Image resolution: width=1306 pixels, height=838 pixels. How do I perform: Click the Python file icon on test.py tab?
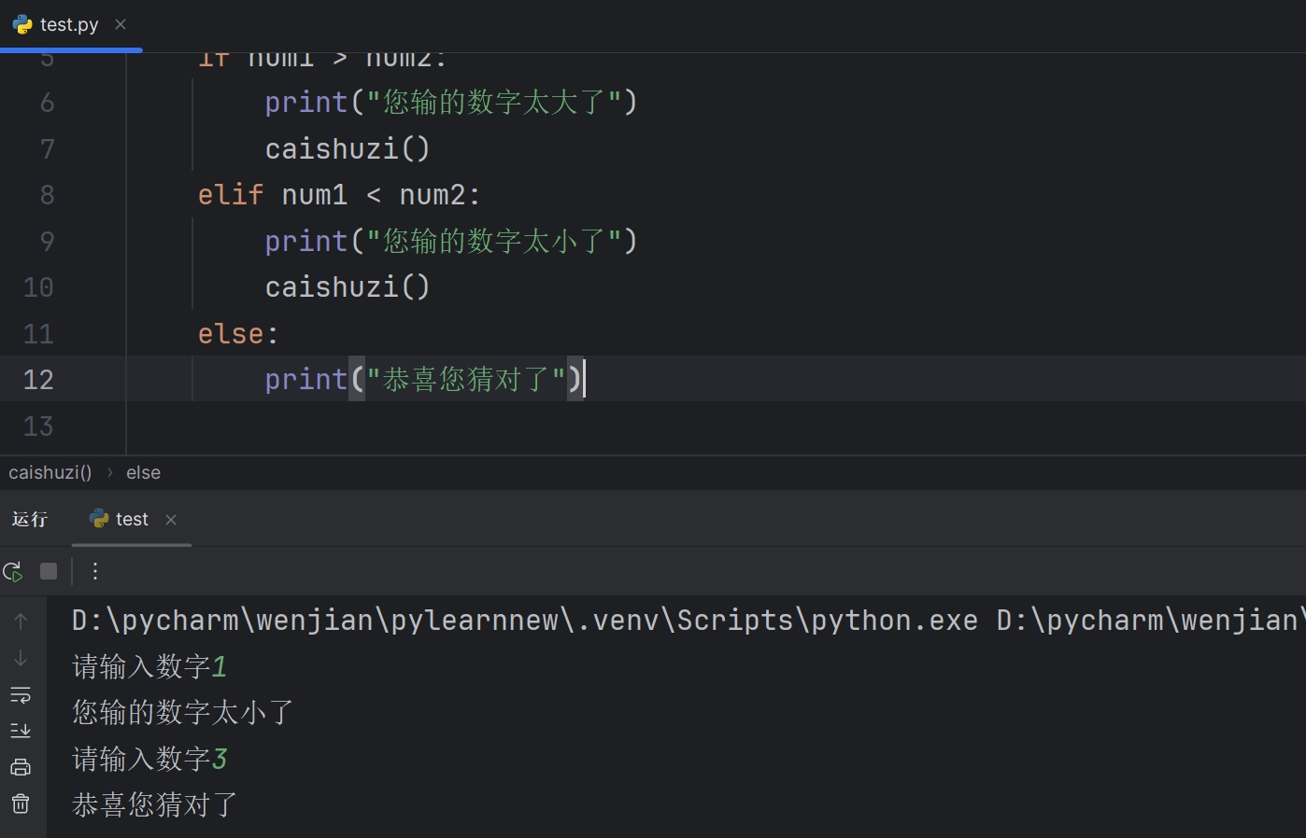click(x=22, y=24)
